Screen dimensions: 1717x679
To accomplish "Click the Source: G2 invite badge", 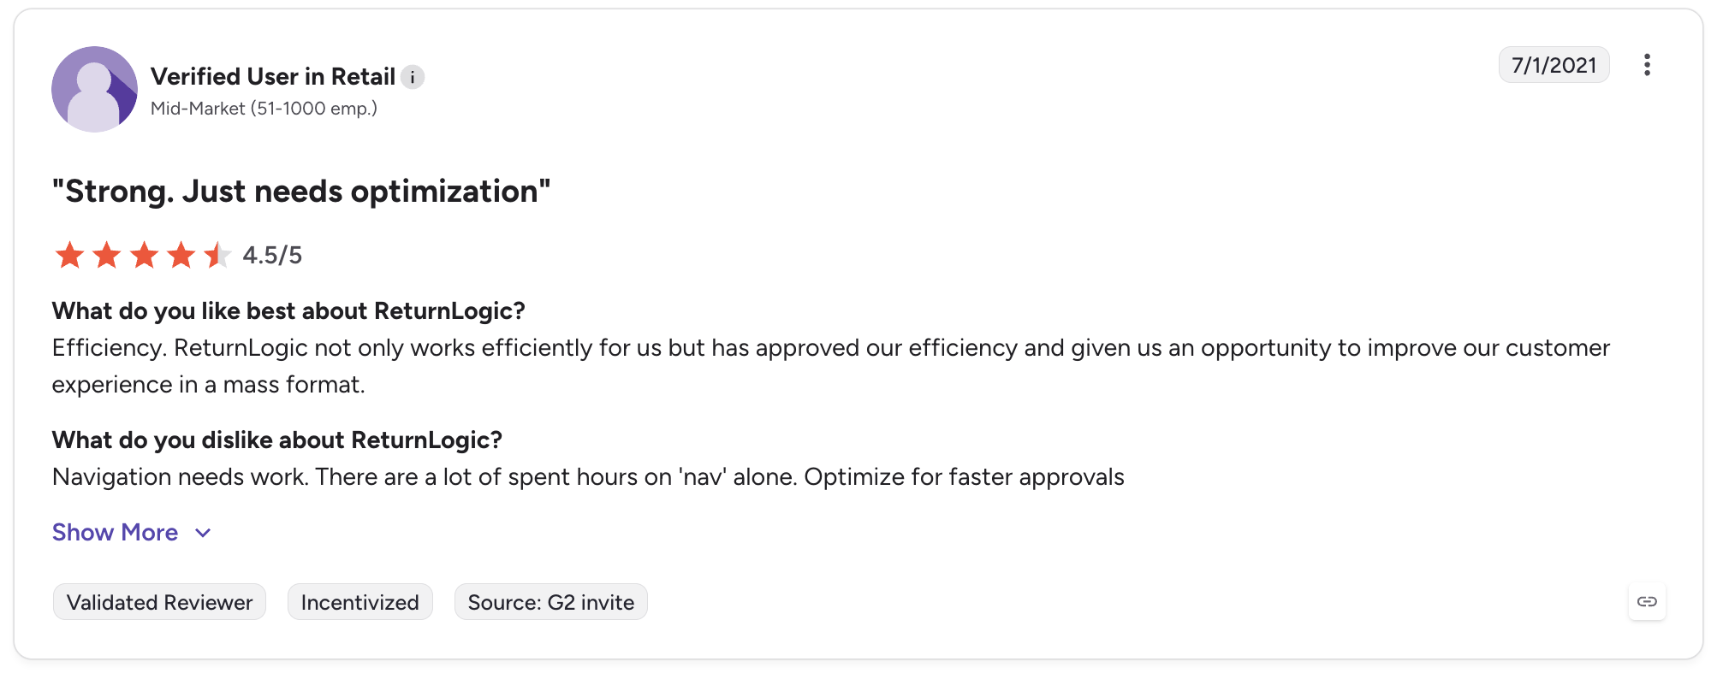I will [550, 602].
